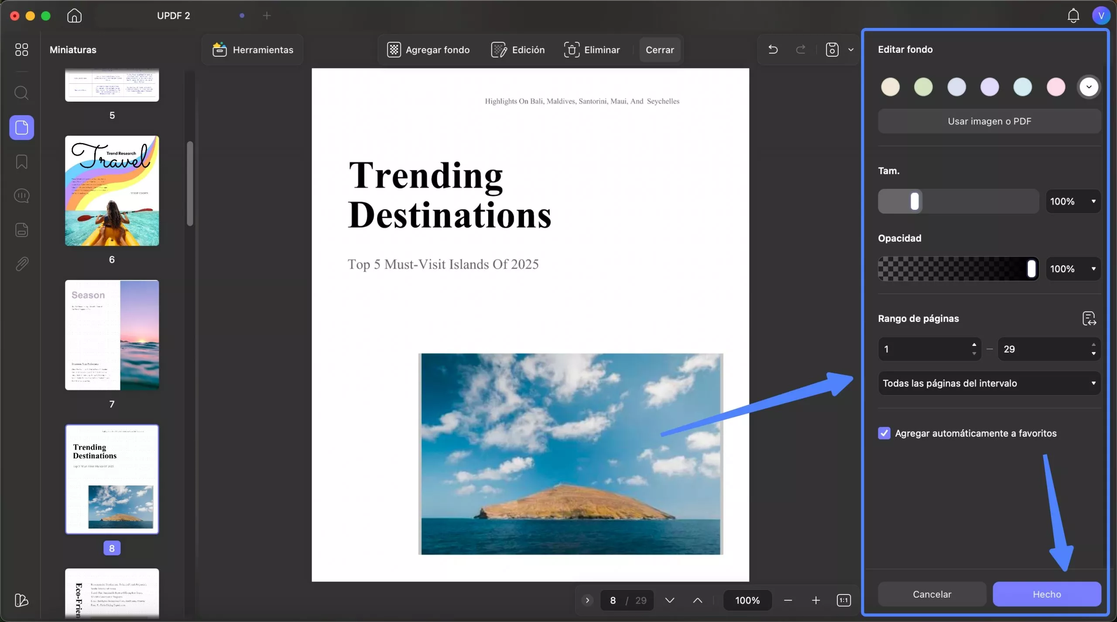This screenshot has width=1117, height=622.
Task: Go to the home screen icon
Action: click(74, 16)
